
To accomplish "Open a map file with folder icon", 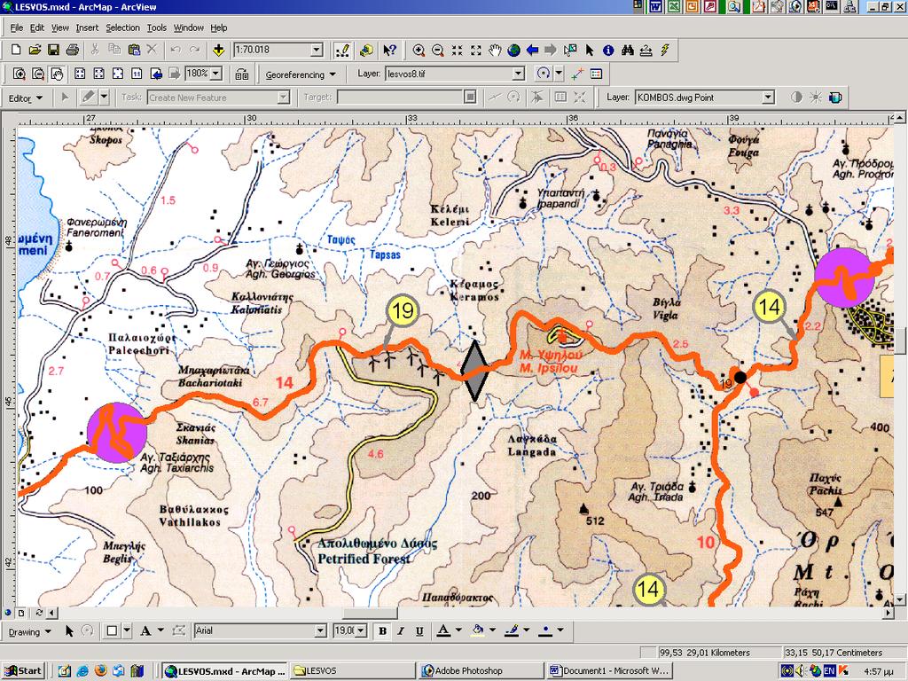I will click(x=35, y=51).
